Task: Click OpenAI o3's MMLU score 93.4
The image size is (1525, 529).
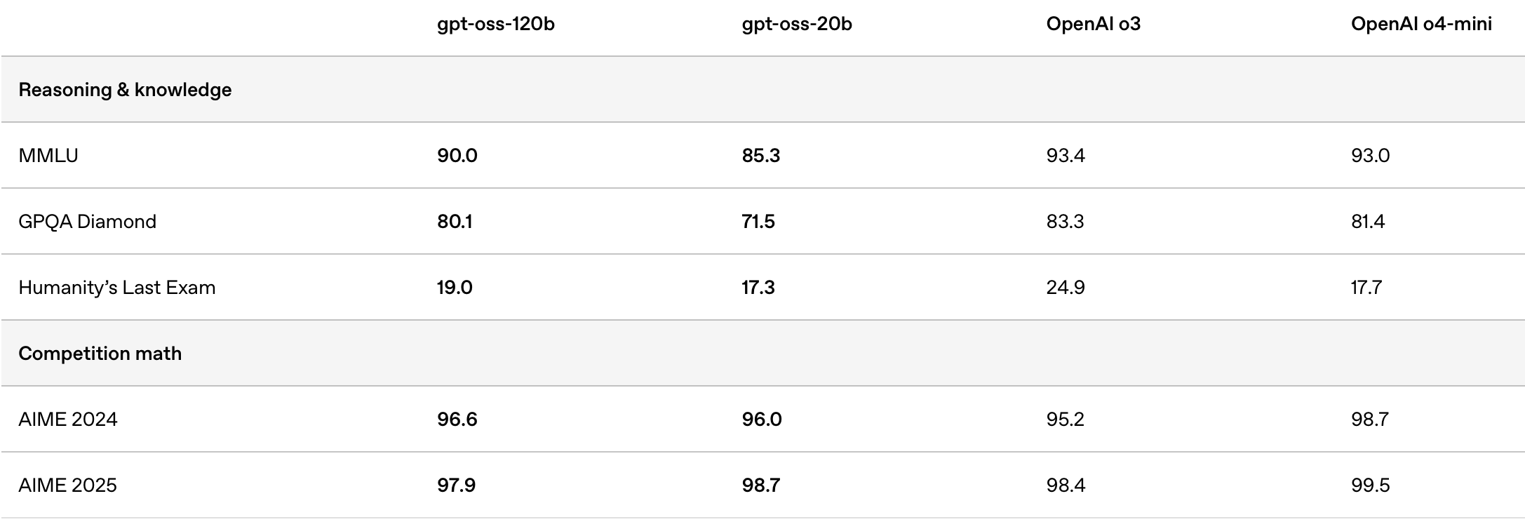Action: point(1065,156)
